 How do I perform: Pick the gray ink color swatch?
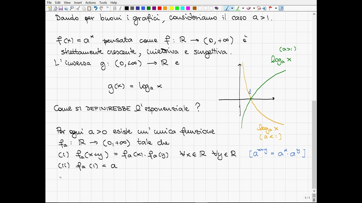[132, 8]
